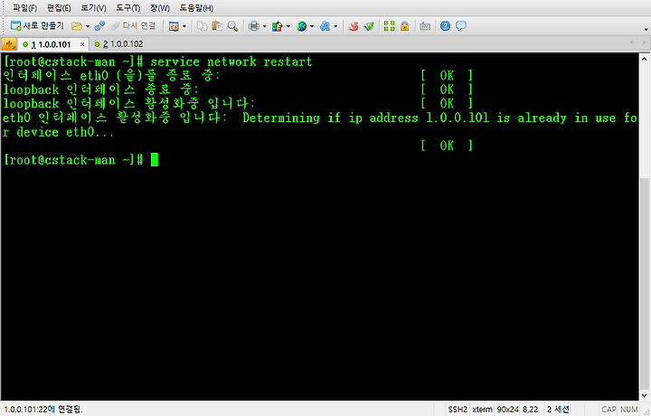Click the 2 세션 status entry
This screenshot has width=651, height=416.
(558, 410)
